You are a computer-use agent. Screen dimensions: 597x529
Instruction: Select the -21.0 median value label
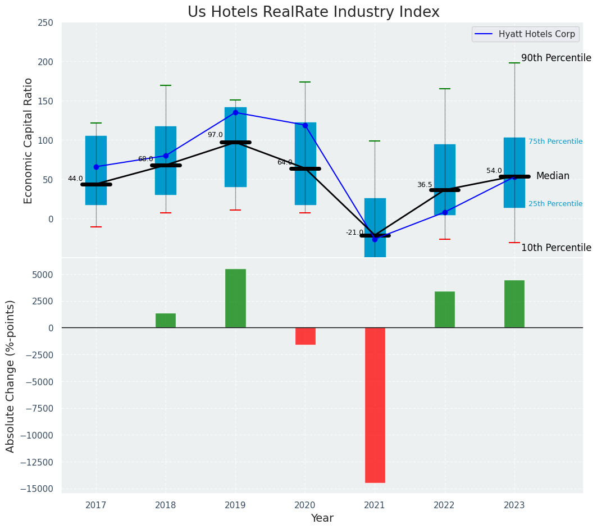pos(354,232)
